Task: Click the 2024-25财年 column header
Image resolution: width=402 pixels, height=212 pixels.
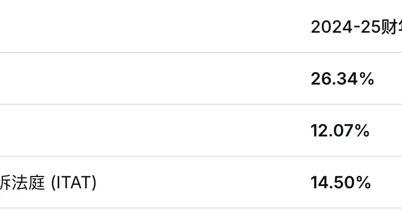Action: pyautogui.click(x=356, y=27)
